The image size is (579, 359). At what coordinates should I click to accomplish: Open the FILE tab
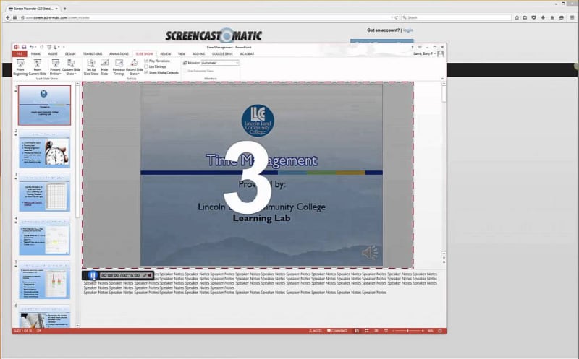click(x=20, y=53)
